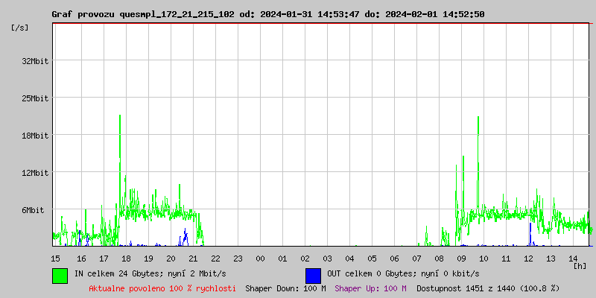Click the red 'Aktualne povoleno 100 % rychlosti' text
Screen dimensions: 596x298
[x=162, y=288]
